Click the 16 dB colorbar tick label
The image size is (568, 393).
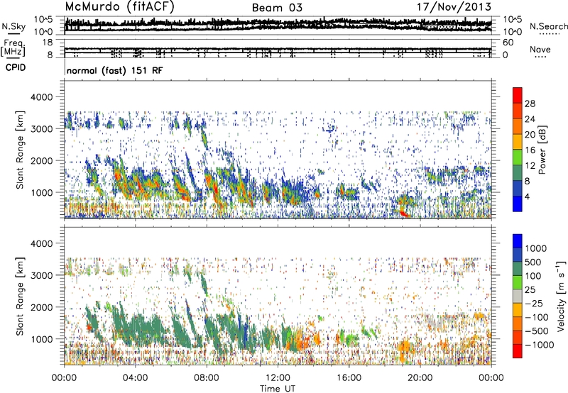coord(530,150)
